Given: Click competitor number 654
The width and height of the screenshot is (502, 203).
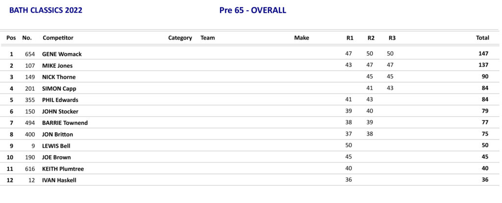Looking at the screenshot, I should click(30, 54).
